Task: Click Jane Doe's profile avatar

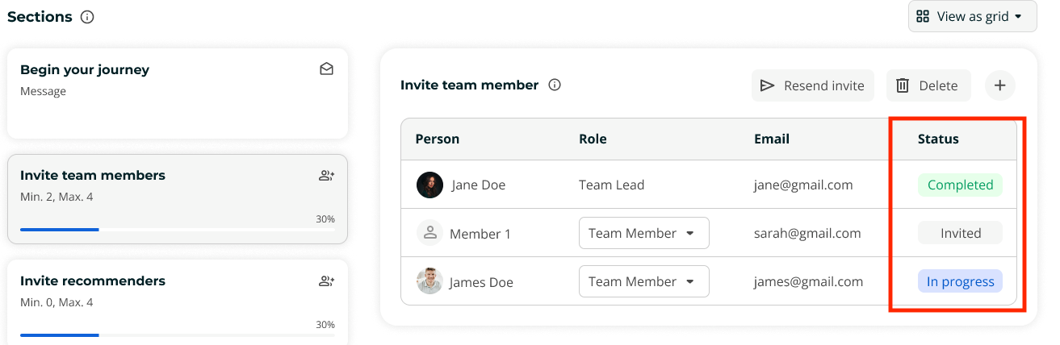Action: pos(429,185)
